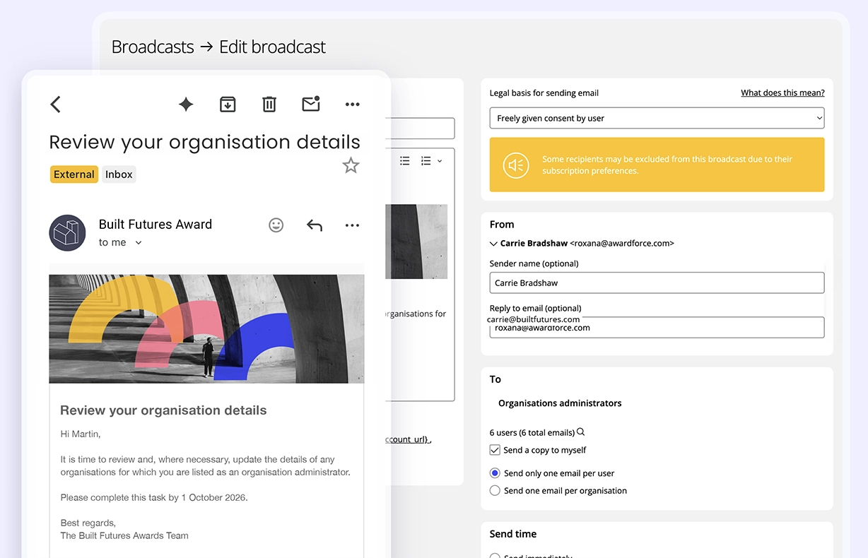Tick the Send a copy to myself checkbox
The image size is (868, 558).
pyautogui.click(x=495, y=450)
